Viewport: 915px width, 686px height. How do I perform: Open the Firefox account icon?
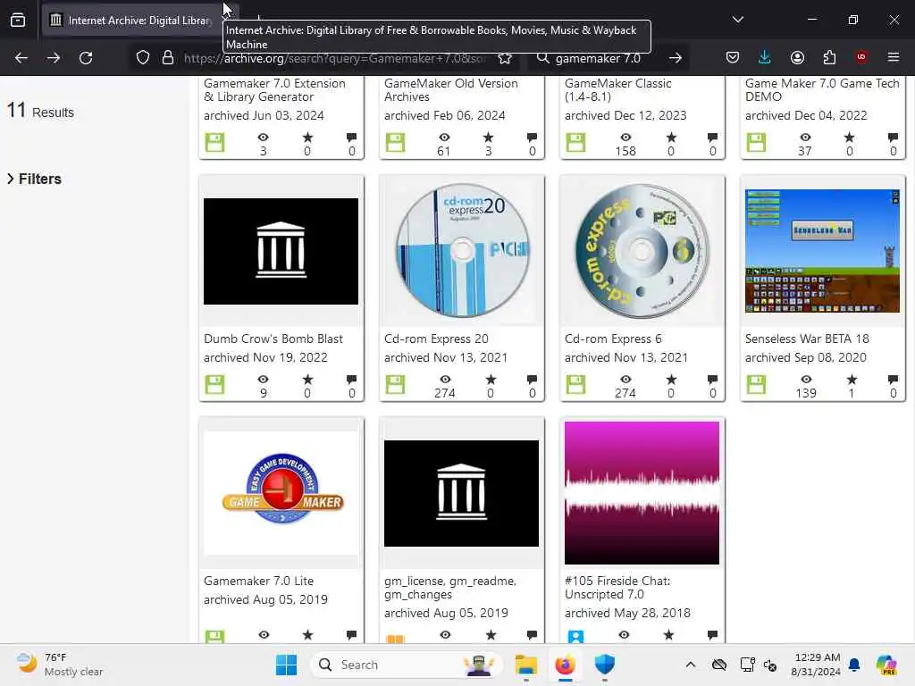click(x=797, y=57)
